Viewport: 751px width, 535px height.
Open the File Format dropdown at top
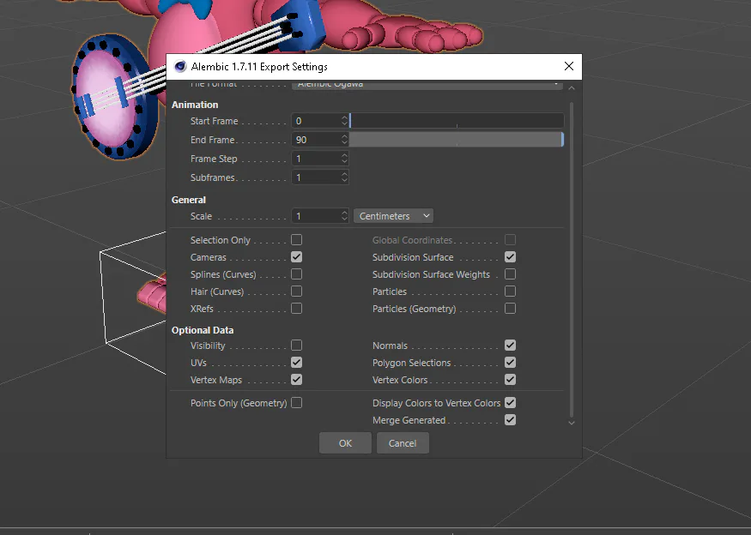coord(427,85)
